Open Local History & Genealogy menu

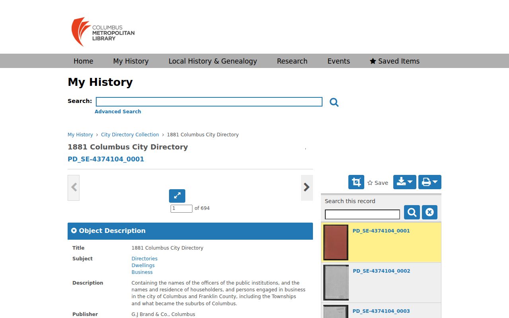point(213,61)
